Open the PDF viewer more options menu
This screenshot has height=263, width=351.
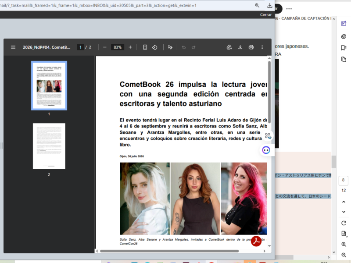coord(262,47)
